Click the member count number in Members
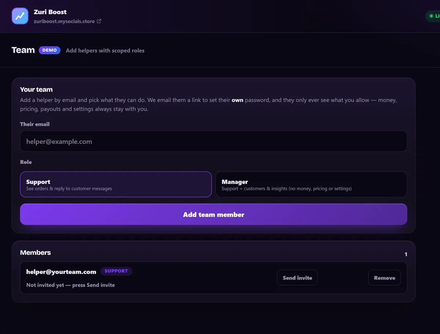440x334 pixels. pos(406,254)
